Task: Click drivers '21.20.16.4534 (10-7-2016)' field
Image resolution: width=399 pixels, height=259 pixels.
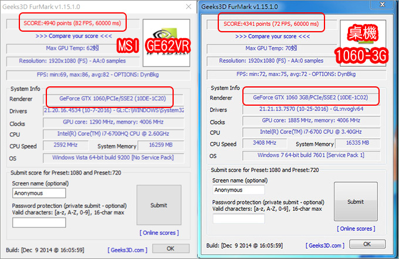Action: click(x=113, y=111)
